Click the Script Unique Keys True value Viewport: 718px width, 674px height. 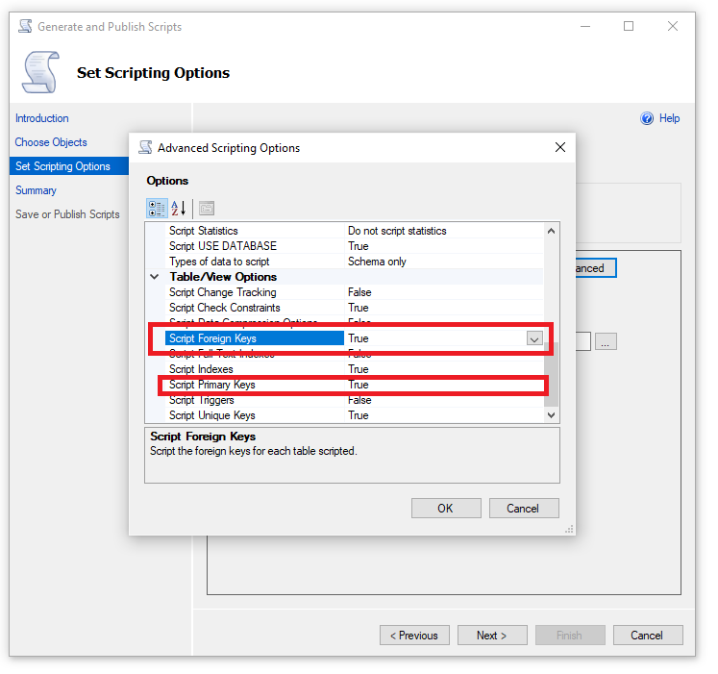[359, 415]
